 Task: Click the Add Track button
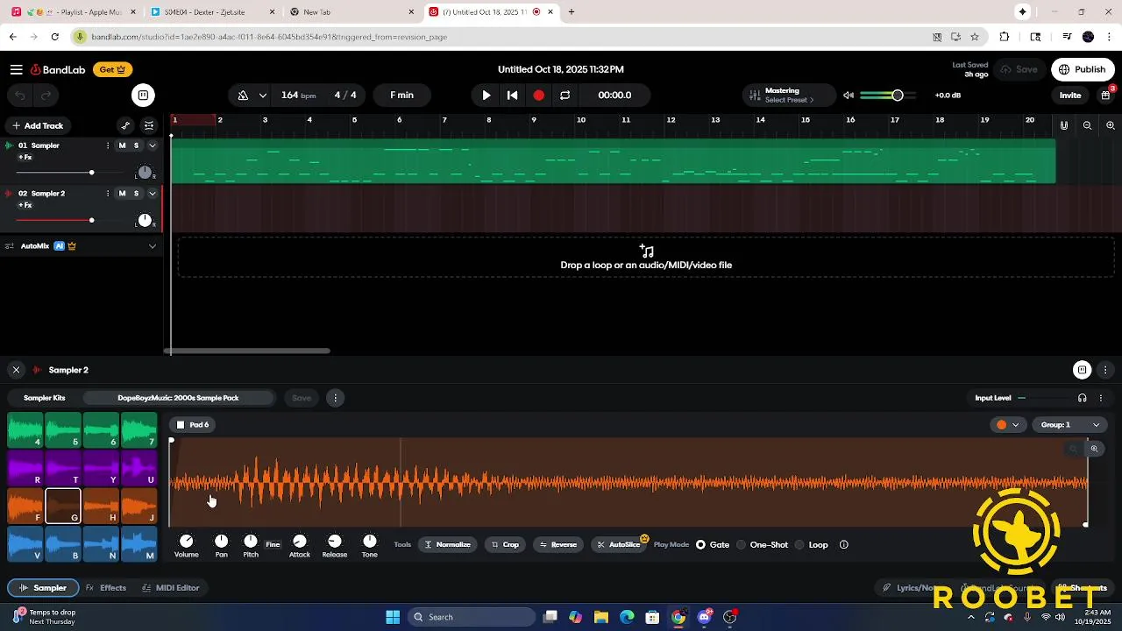pyautogui.click(x=38, y=125)
